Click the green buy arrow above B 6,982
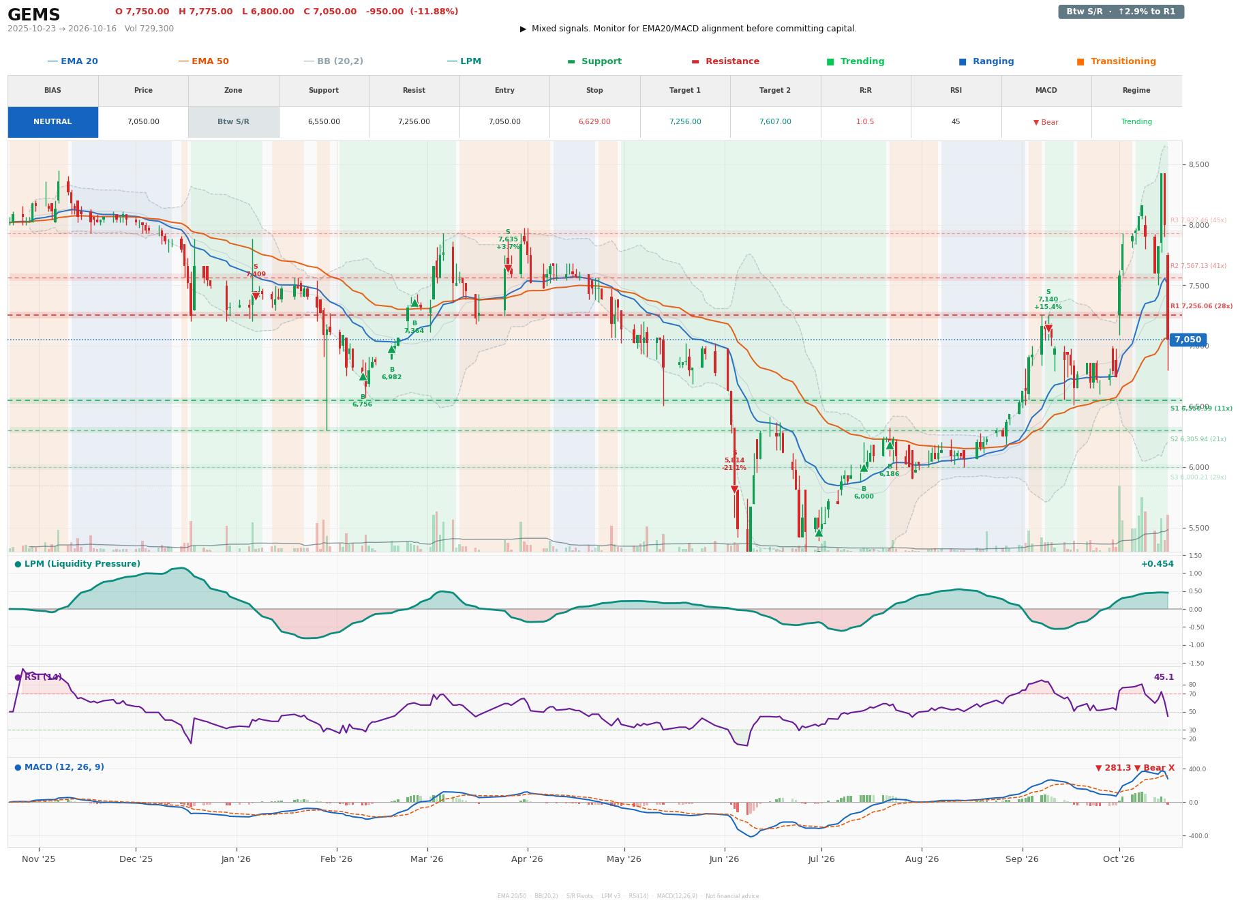Viewport: 1240px width, 907px height. (391, 350)
